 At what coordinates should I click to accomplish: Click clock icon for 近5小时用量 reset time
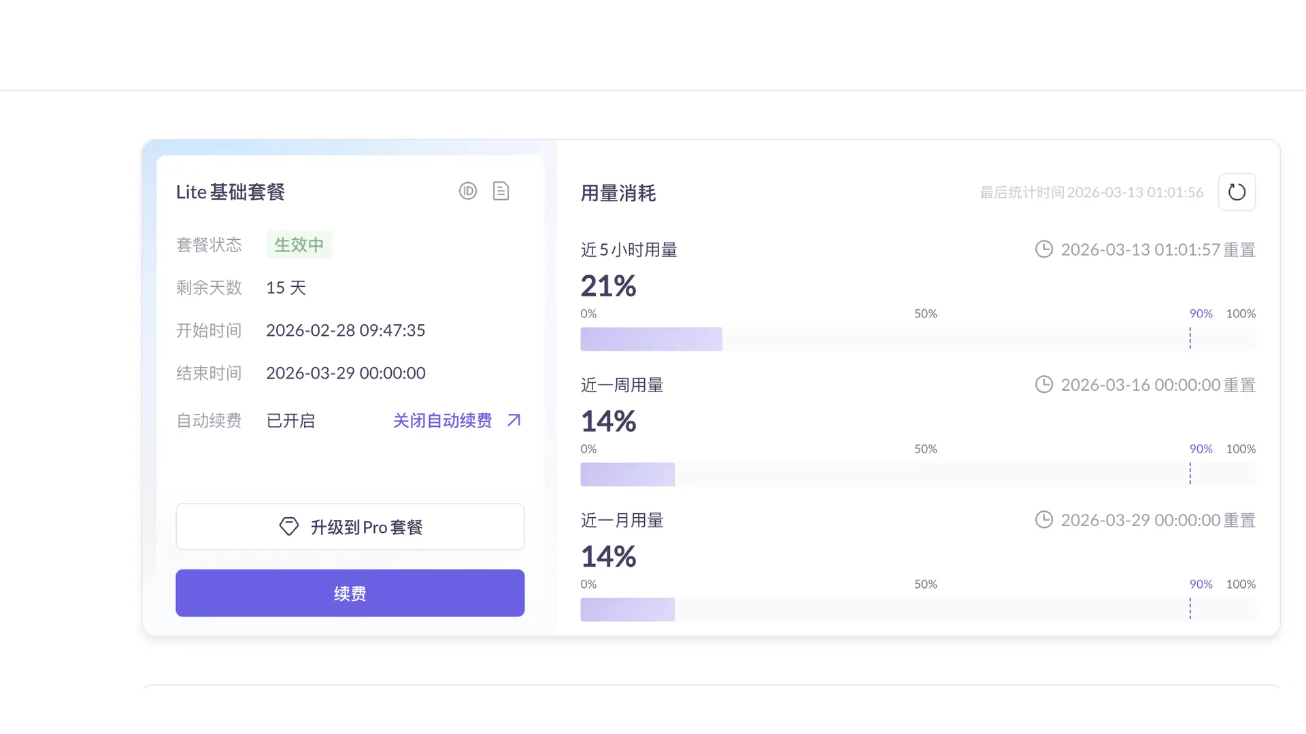(x=1043, y=249)
